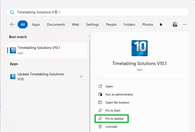Click the Run as administrator shield icon
This screenshot has width=195, height=132.
pos(100,94)
